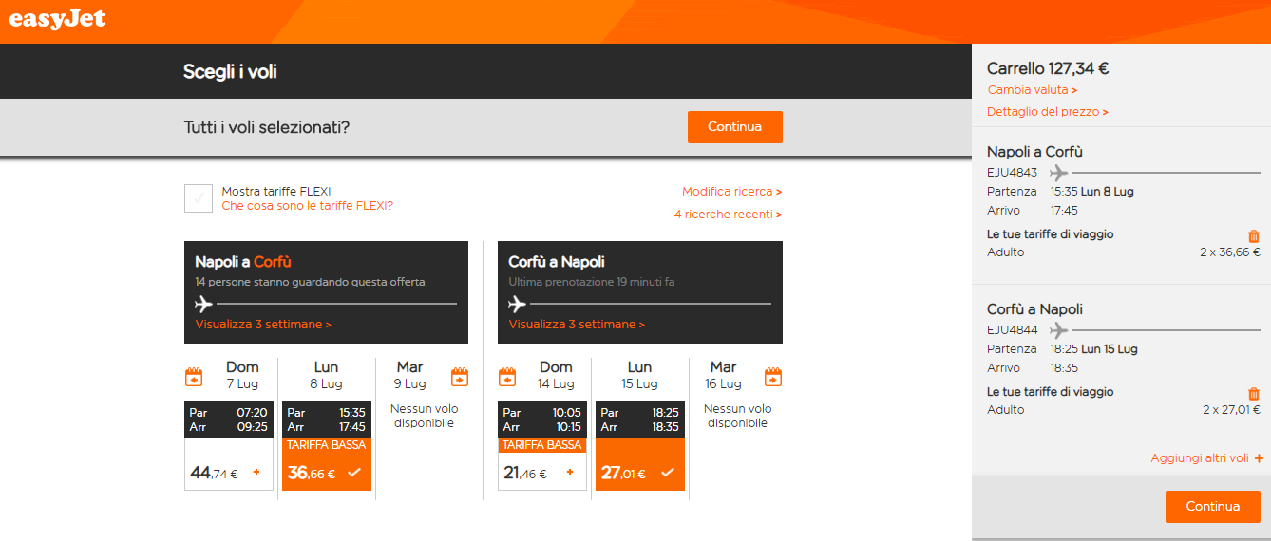Enable Mostra tariffe FLEXI checkbox

tap(199, 198)
